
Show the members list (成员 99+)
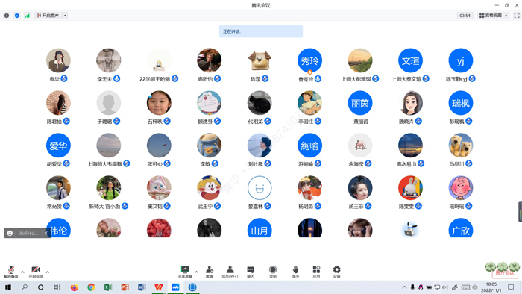click(x=230, y=272)
